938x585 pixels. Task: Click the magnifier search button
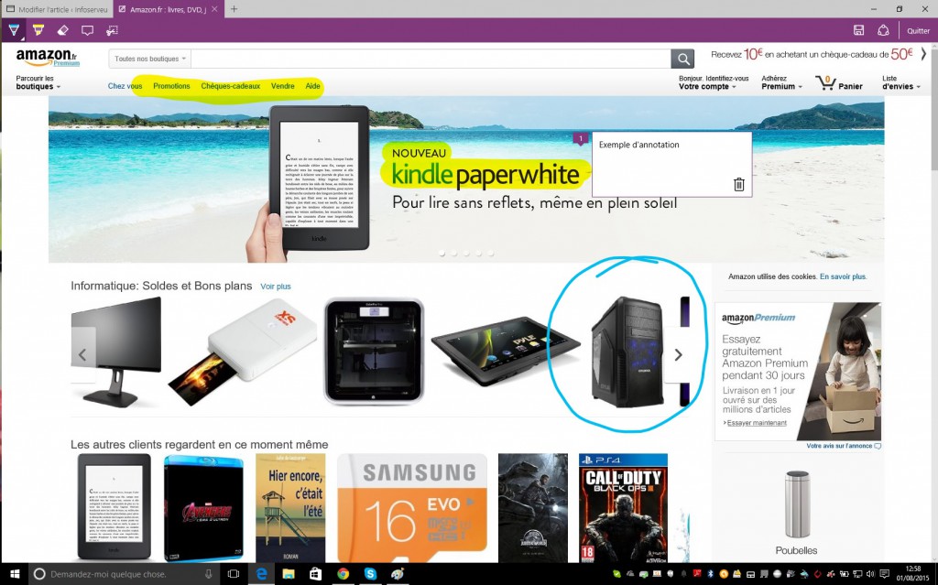682,59
